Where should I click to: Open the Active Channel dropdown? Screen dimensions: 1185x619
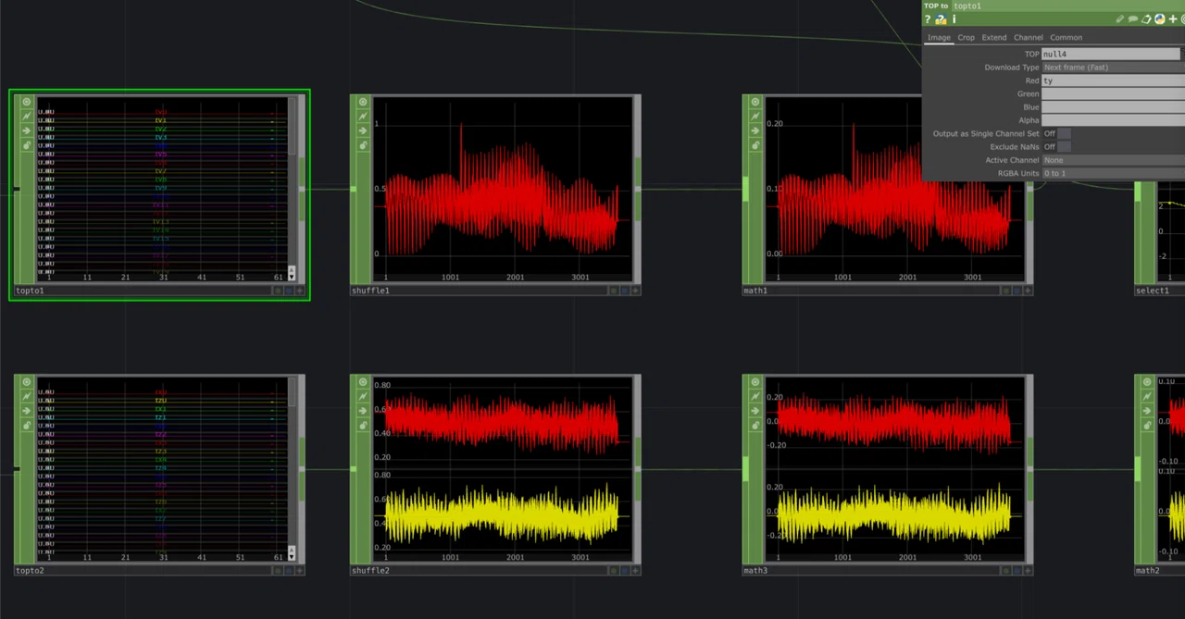pos(1112,160)
